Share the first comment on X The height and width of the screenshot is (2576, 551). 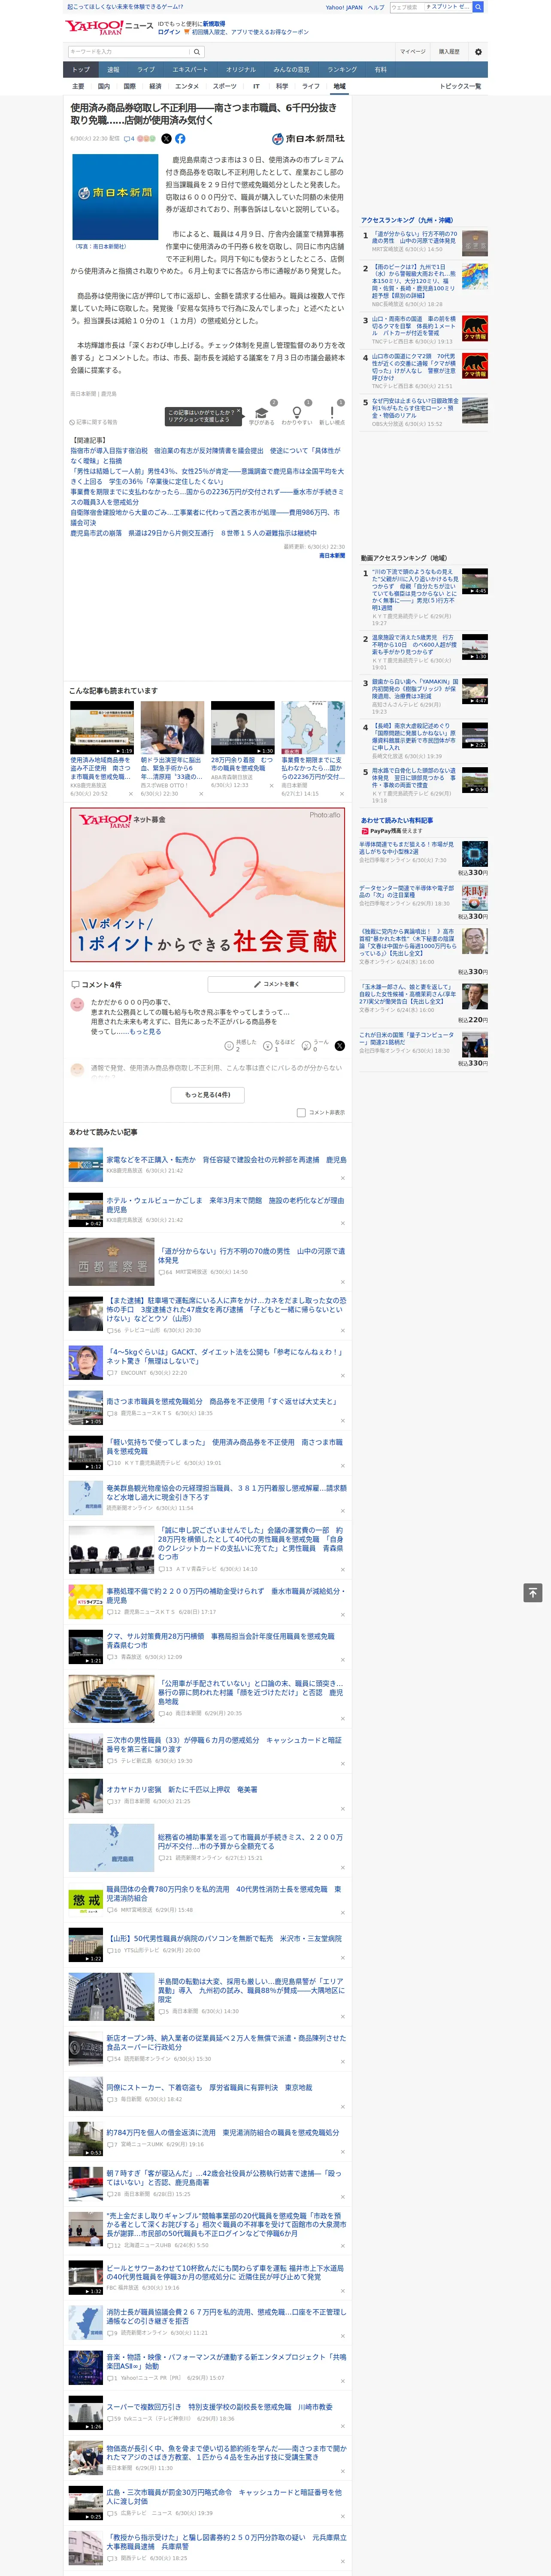339,1045
